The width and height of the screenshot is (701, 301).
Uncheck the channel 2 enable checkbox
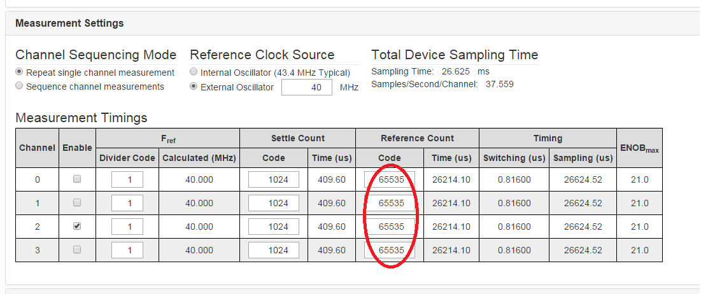click(x=77, y=227)
